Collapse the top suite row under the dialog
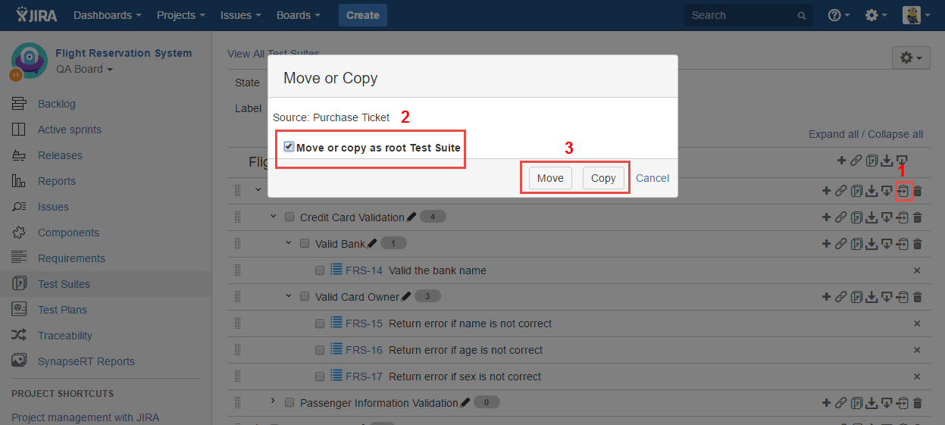The height and width of the screenshot is (425, 945). [x=258, y=190]
